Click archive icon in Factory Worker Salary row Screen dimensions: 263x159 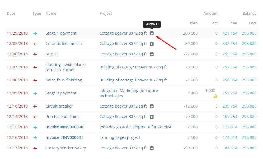coord(152,148)
